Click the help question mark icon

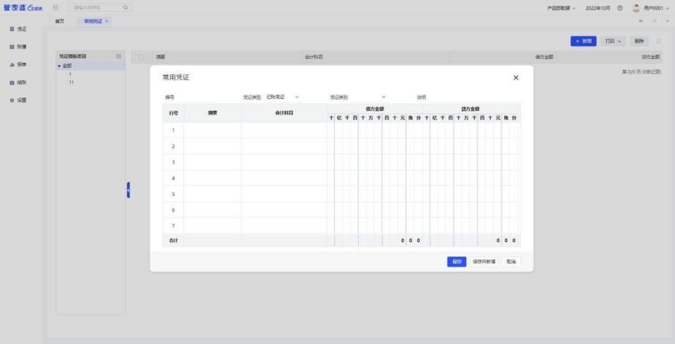pyautogui.click(x=619, y=7)
